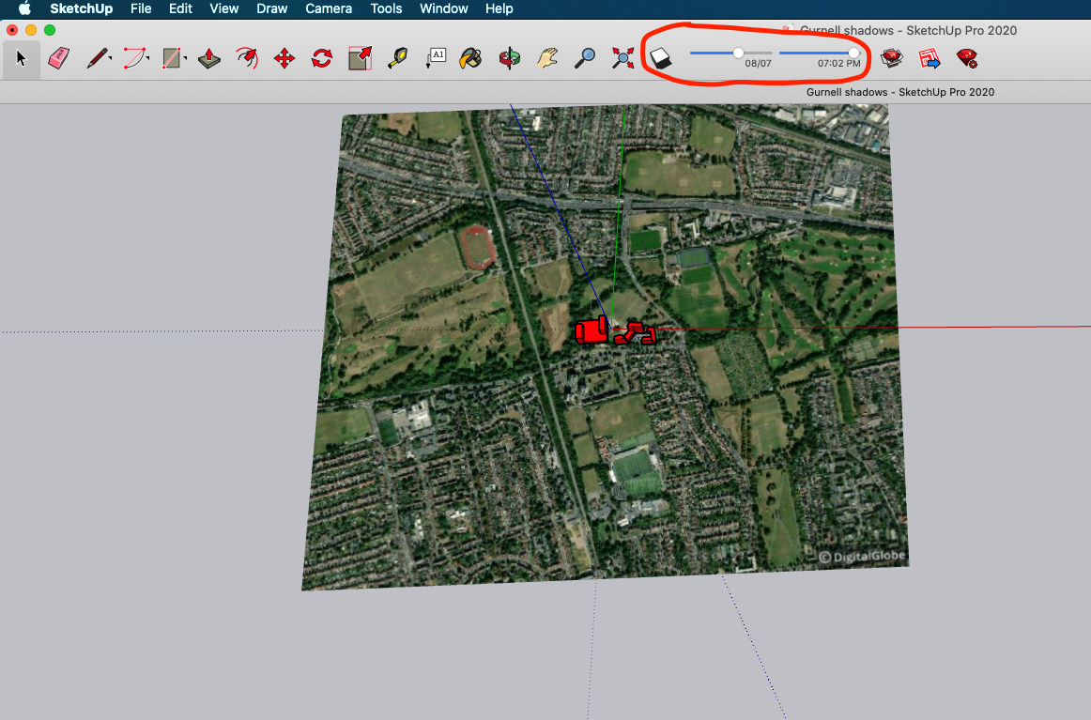Open the Camera menu
Screen dimensions: 1091x720
click(329, 9)
